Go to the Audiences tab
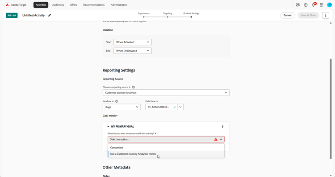 tap(58, 5)
